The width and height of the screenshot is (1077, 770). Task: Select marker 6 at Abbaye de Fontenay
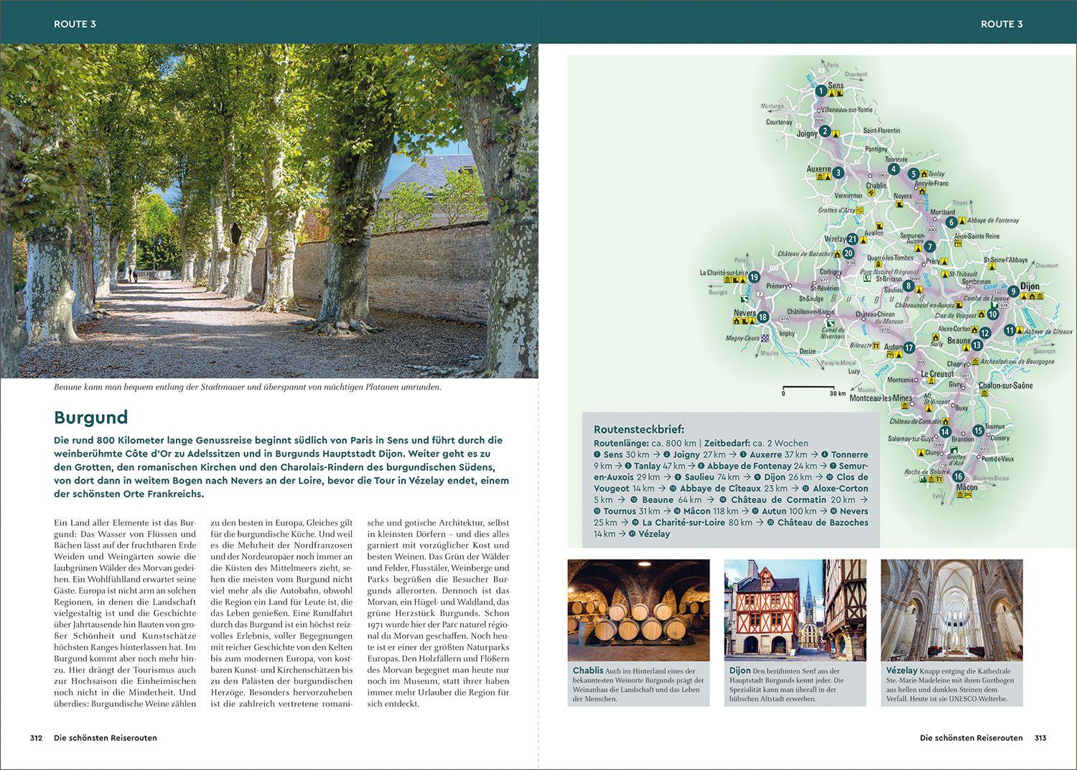951,222
